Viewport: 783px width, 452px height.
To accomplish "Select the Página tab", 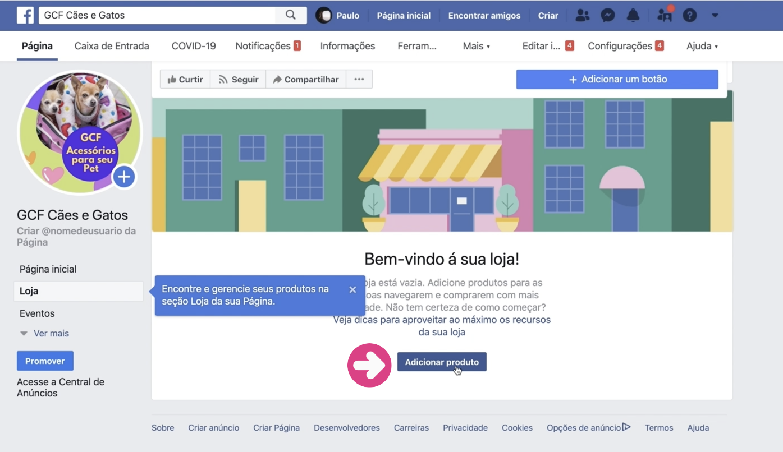I will (37, 46).
